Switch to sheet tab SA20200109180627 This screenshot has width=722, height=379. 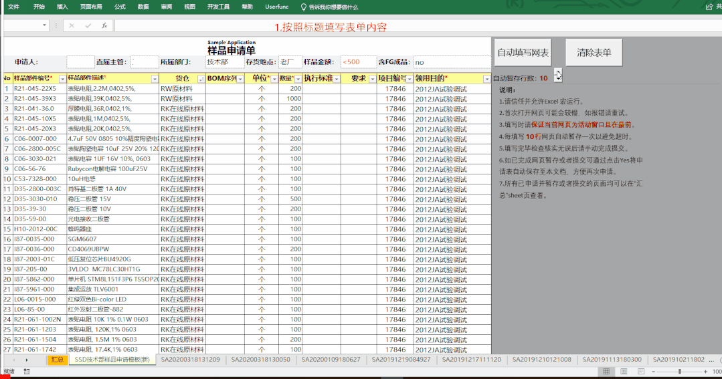[331, 360]
